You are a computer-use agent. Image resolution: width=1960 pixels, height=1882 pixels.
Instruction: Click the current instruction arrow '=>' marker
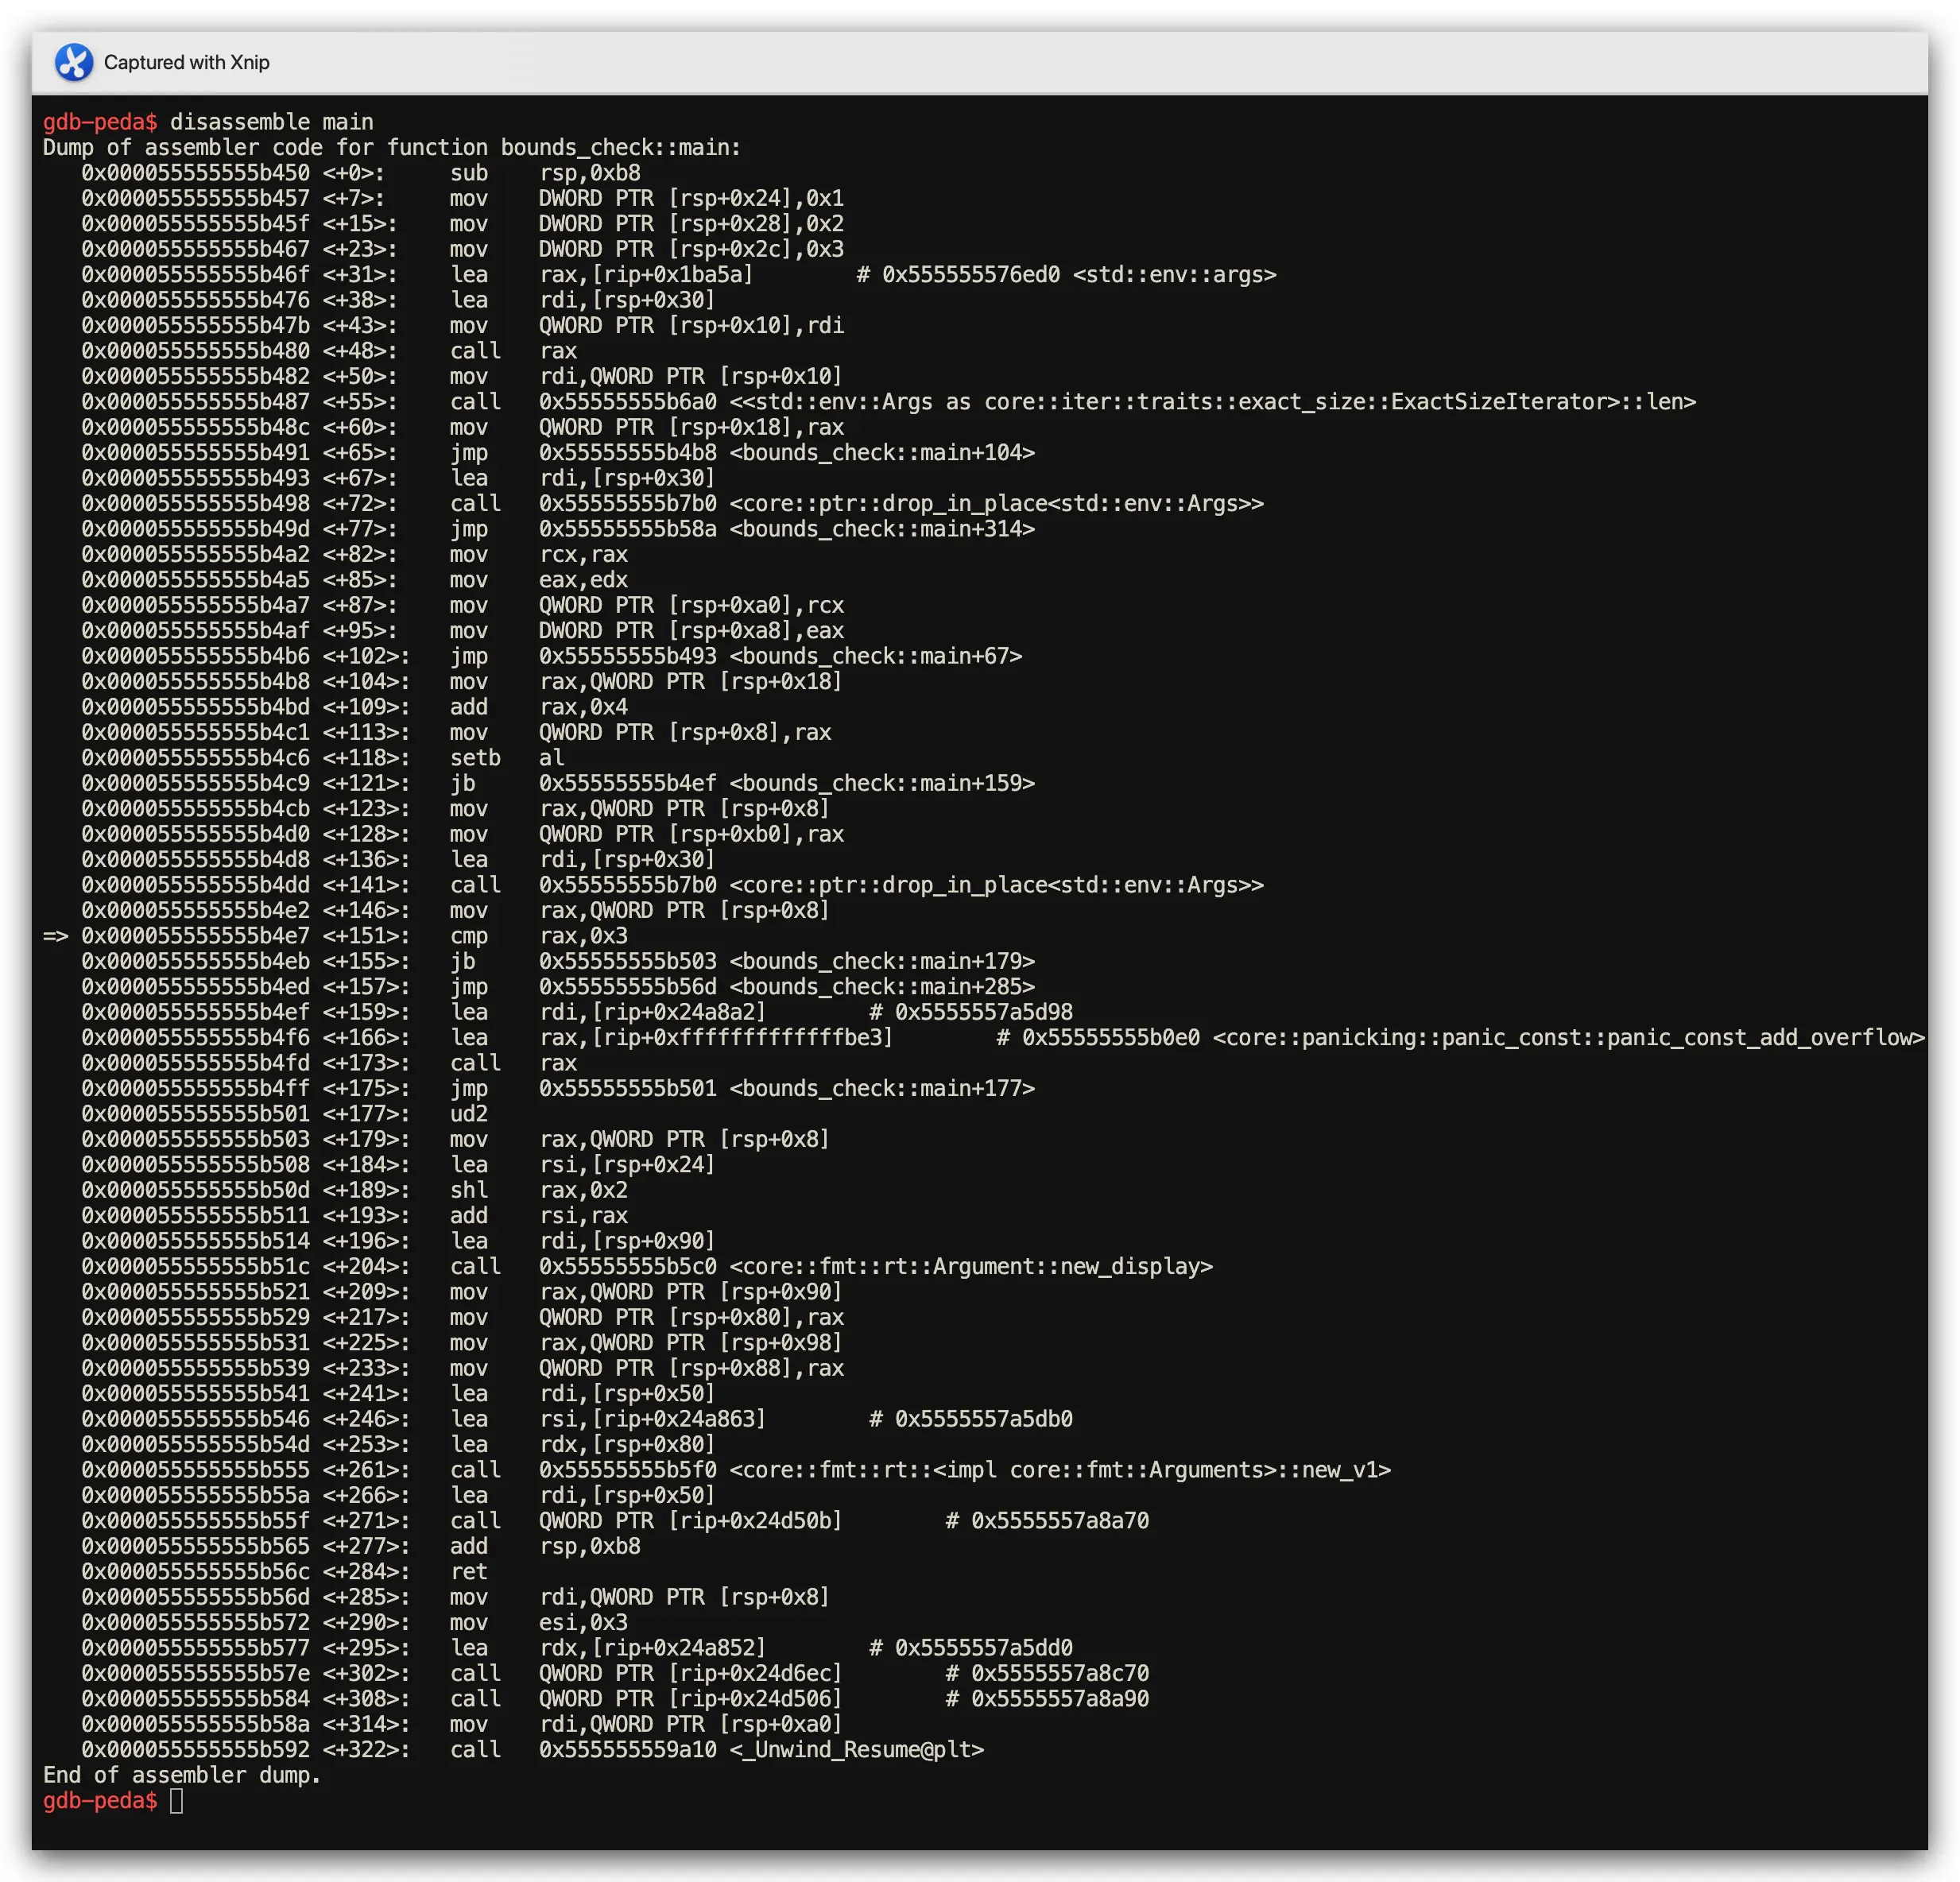point(55,936)
